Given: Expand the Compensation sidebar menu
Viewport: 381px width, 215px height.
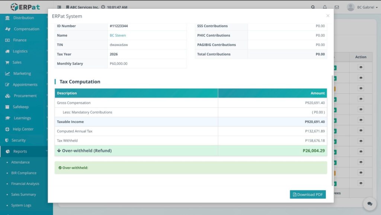Looking at the screenshot, I should 26,29.
